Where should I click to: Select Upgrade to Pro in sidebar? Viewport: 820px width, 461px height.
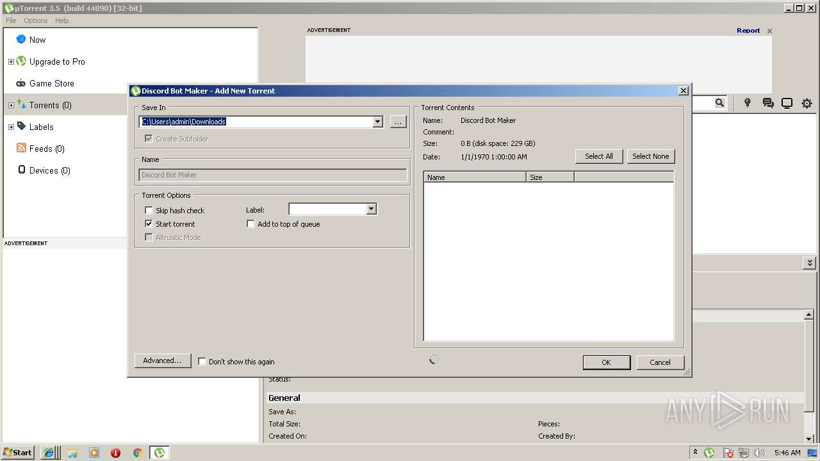[x=57, y=61]
